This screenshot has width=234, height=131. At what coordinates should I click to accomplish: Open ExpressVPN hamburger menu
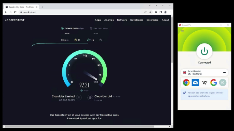[183, 31]
